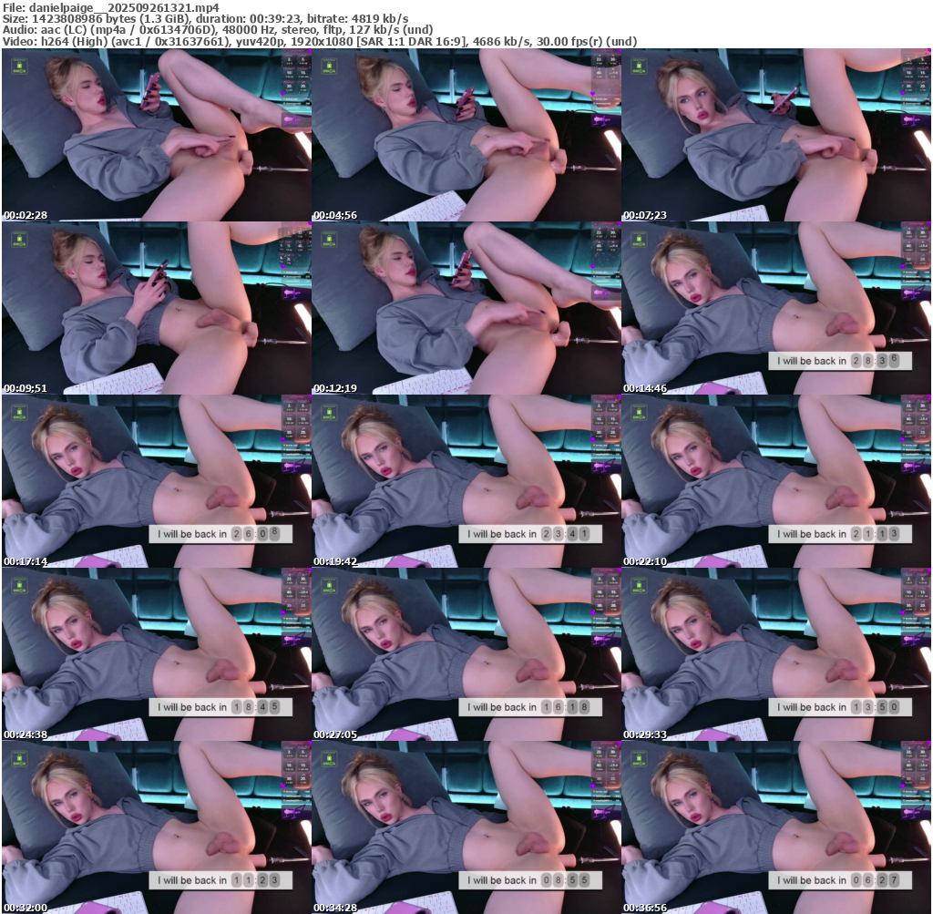Screen dimensions: 933x914
Task: Open the frame timestamped 00:27:05
Action: tap(466, 654)
